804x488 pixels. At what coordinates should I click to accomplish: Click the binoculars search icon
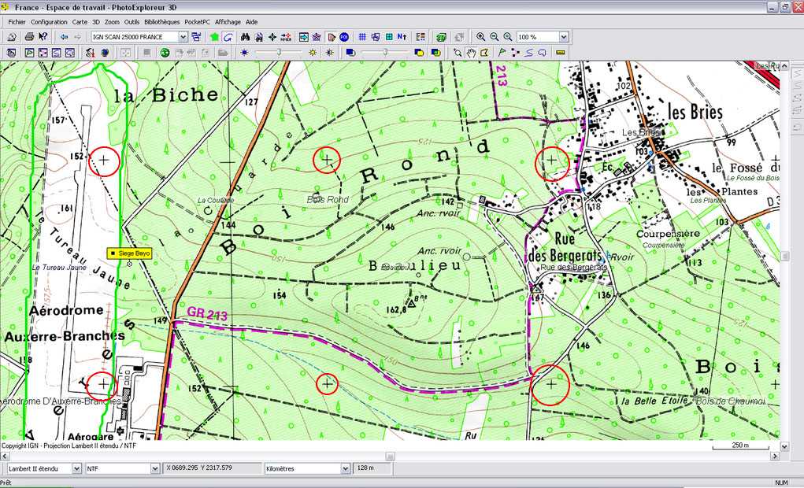click(246, 37)
